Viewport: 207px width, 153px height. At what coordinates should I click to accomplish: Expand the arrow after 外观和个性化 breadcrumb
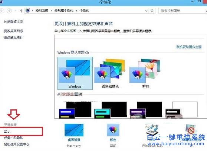(x=76, y=11)
